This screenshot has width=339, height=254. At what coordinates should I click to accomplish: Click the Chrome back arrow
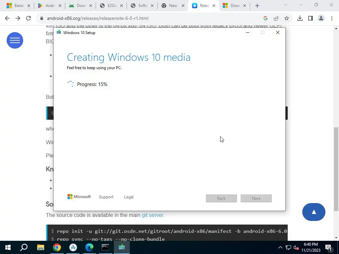7,19
